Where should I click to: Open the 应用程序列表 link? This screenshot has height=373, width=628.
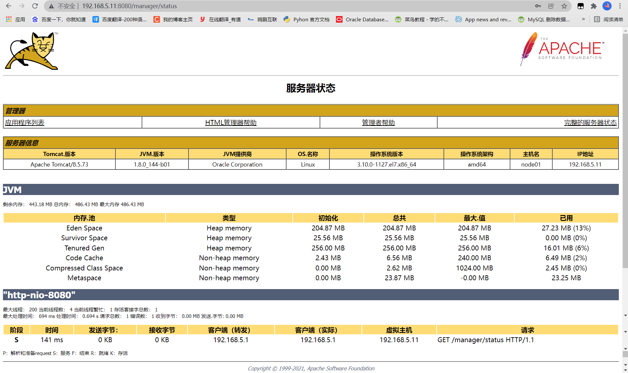(25, 123)
